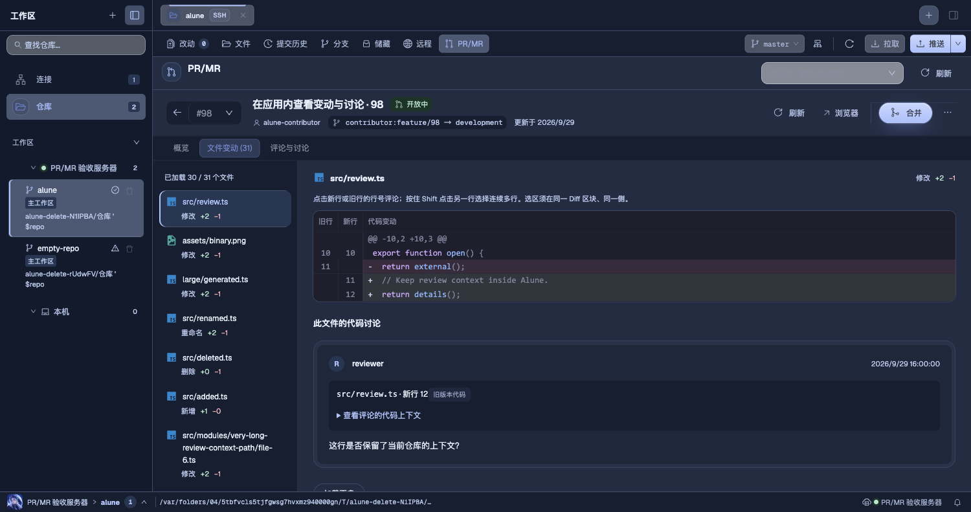
Task: Go back with the left arrow beside #98
Action: (177, 113)
